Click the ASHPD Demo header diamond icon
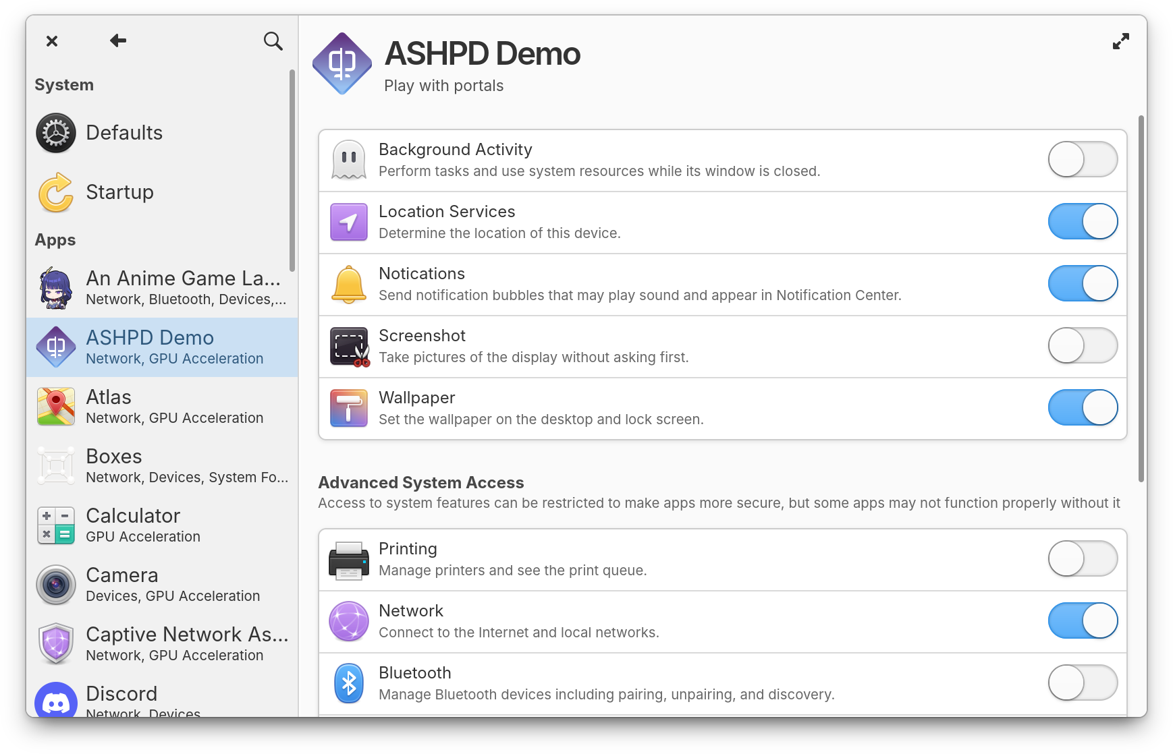 coord(342,63)
